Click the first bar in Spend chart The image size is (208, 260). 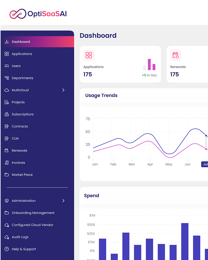(x=102, y=249)
